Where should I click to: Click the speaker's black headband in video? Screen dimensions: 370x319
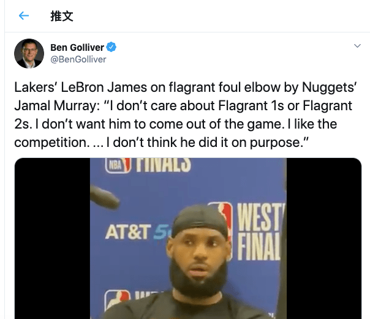click(200, 219)
